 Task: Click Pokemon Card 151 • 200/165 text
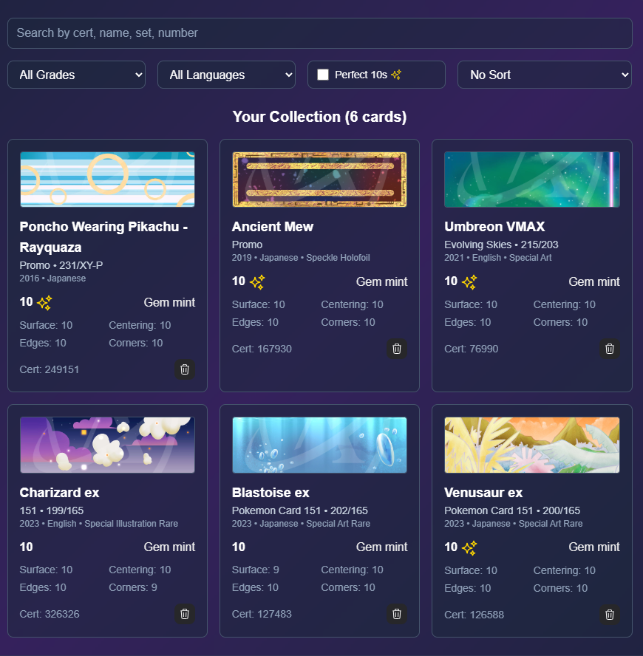(x=512, y=510)
